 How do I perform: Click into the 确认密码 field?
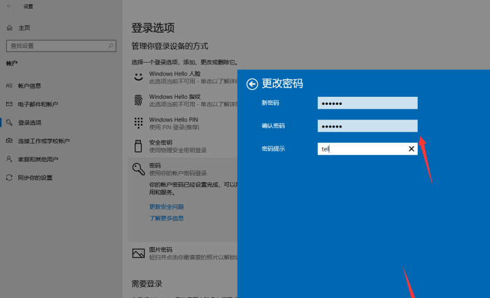[x=367, y=126]
